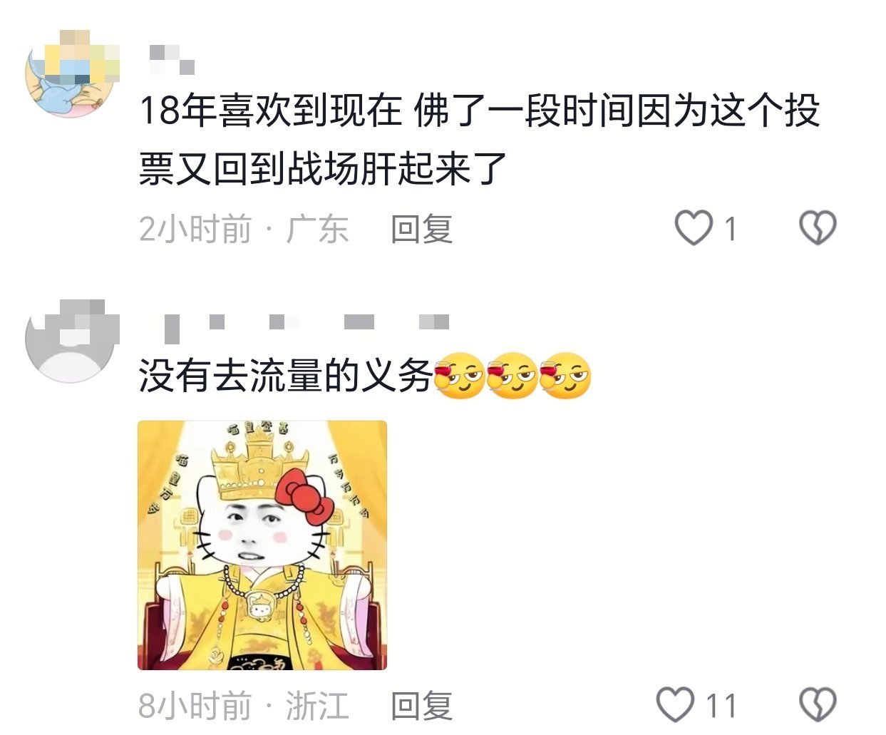Open the first commenter's avatar
Screen dimensions: 886x735
(x=71, y=73)
